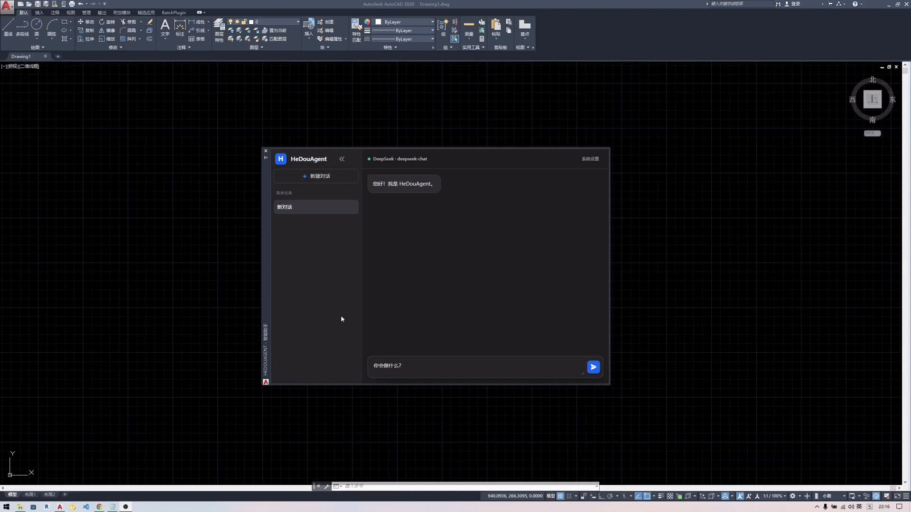The image size is (911, 512).
Task: Click Match Properties (特性匹配) icon
Action: click(x=356, y=30)
